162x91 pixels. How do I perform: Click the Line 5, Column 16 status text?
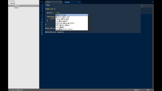(17, 90)
